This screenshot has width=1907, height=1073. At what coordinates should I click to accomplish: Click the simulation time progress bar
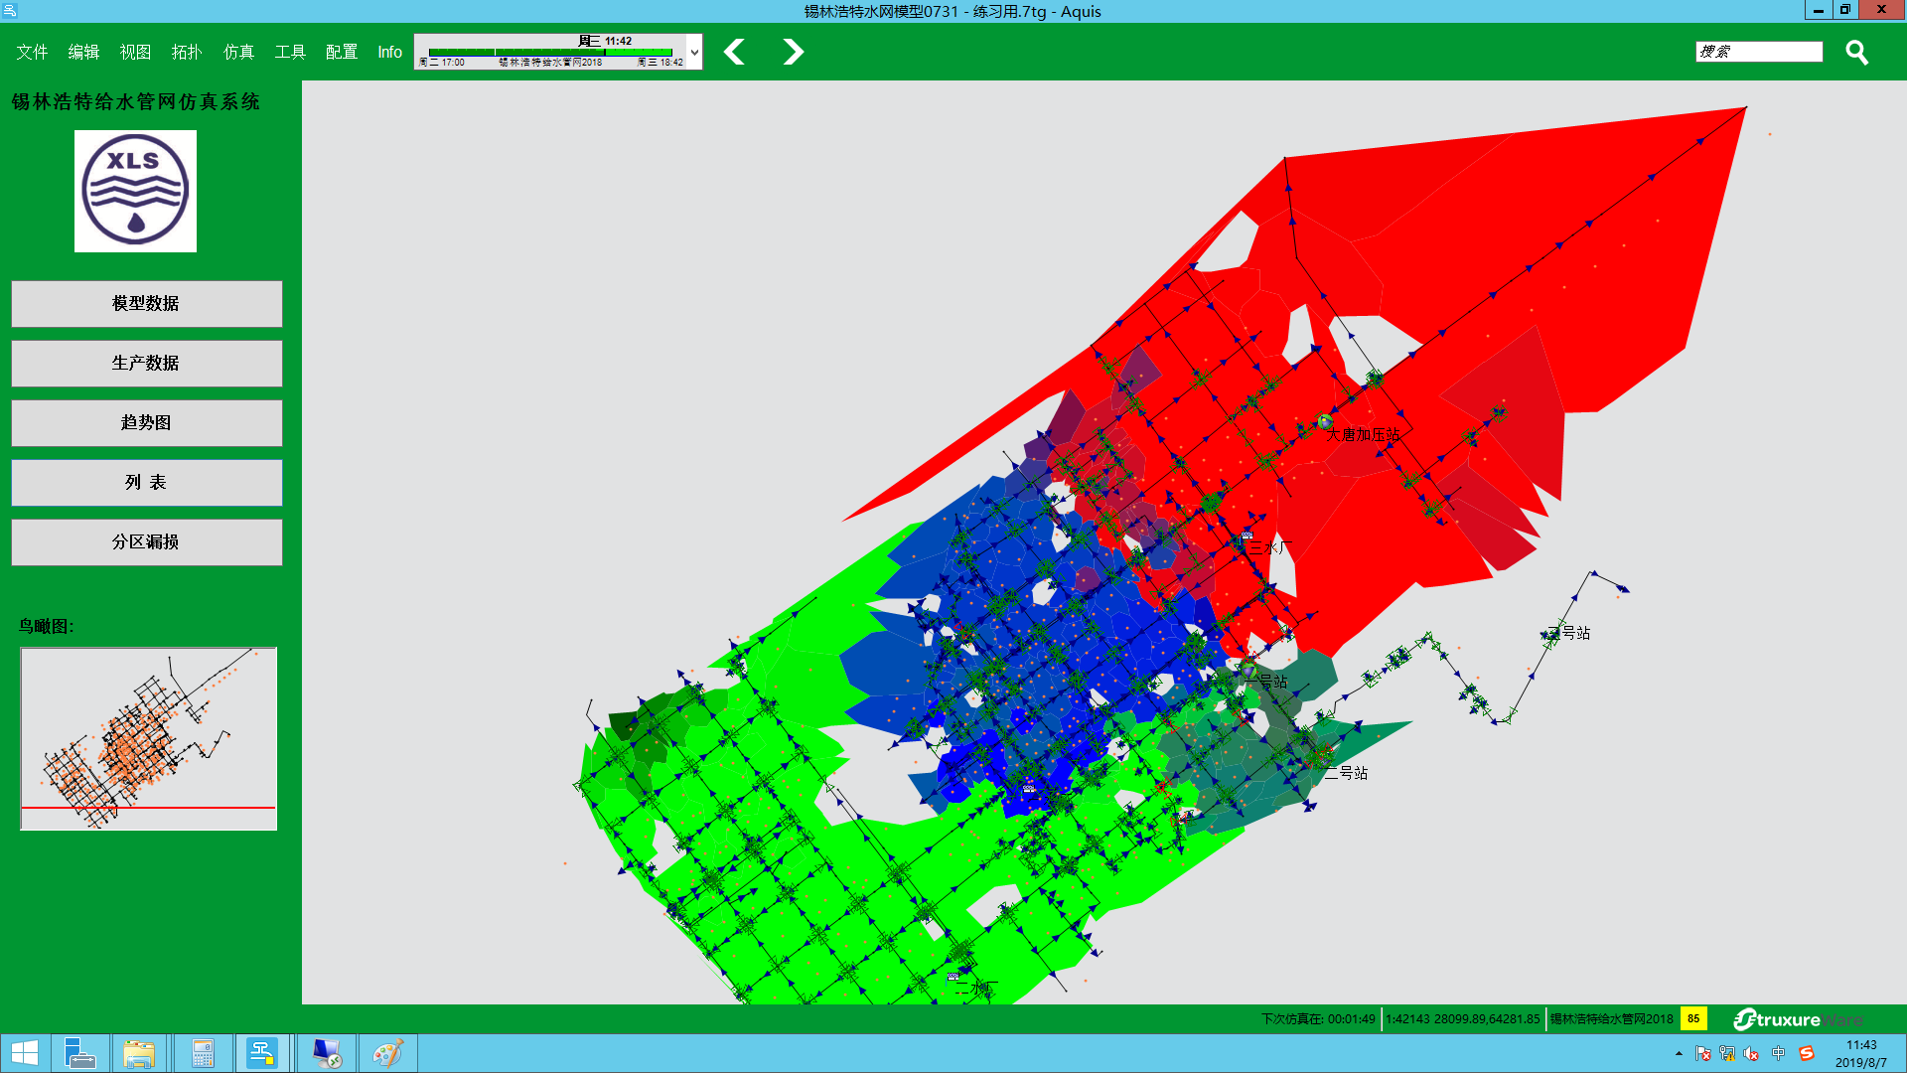point(551,52)
